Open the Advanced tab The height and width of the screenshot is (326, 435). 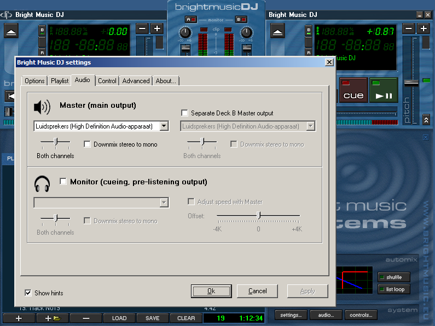pos(136,81)
